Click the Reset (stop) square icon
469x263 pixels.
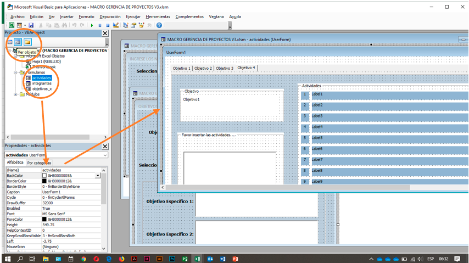[x=108, y=25]
